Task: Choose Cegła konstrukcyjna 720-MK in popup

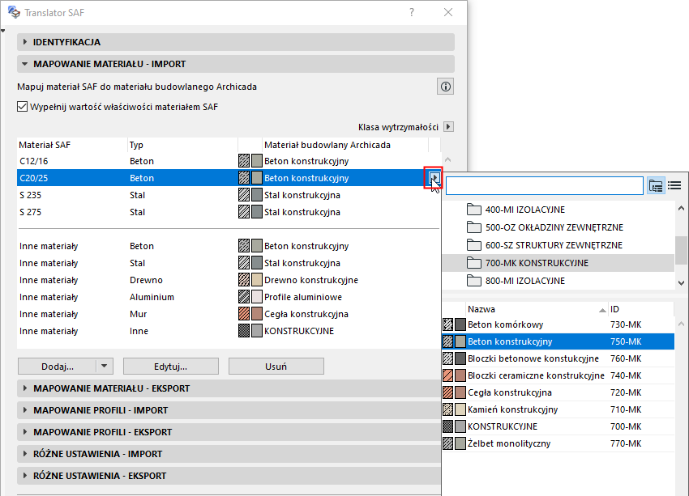Action: [558, 392]
